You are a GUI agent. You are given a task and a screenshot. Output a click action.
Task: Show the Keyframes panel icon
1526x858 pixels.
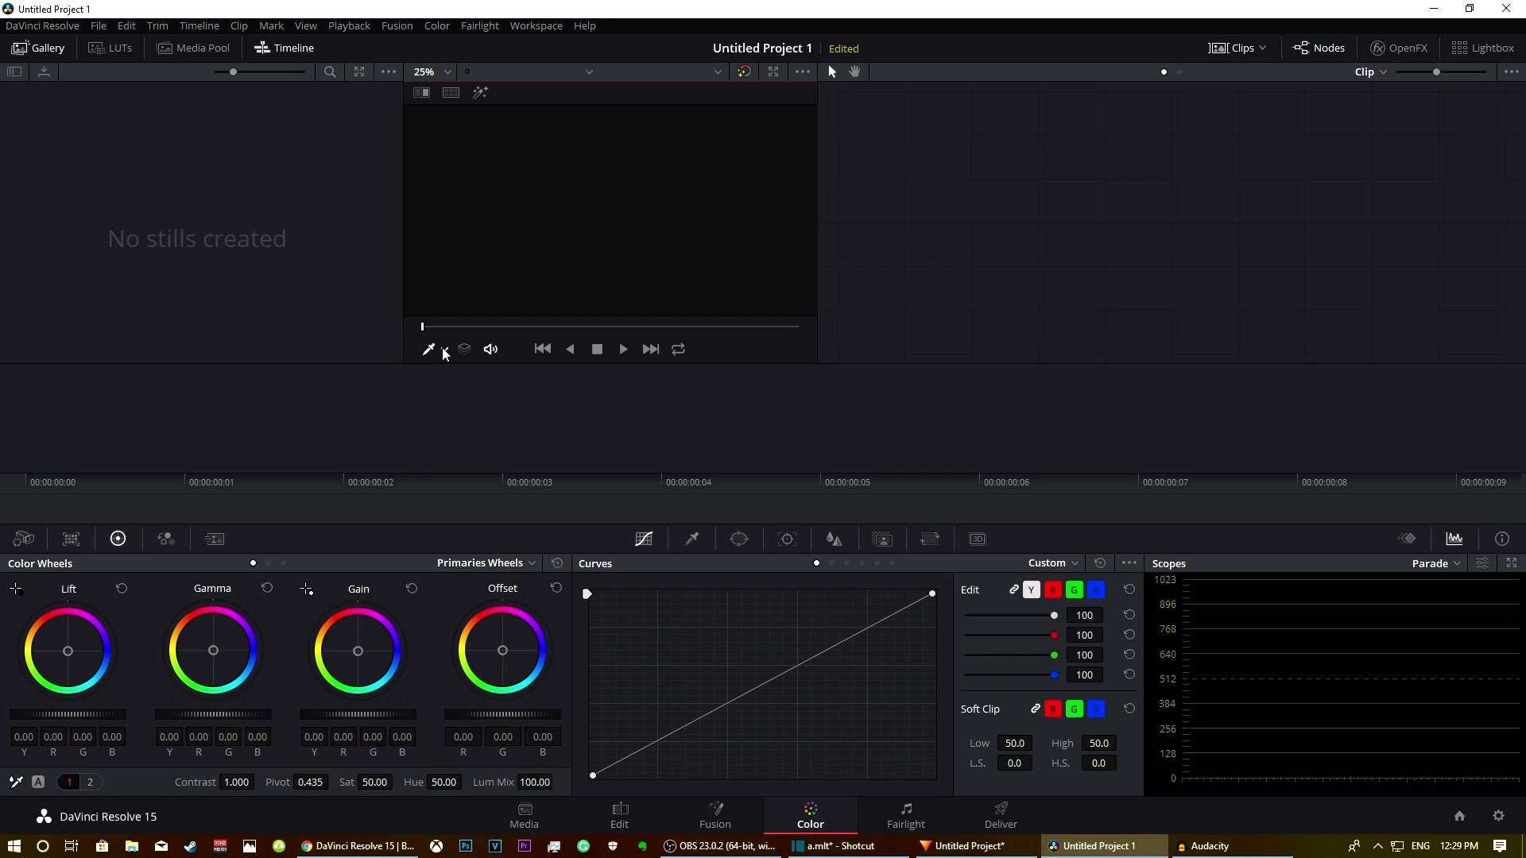pyautogui.click(x=1408, y=539)
